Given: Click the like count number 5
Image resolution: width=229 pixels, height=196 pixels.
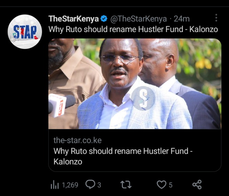Looking at the screenshot, I should point(171,185).
